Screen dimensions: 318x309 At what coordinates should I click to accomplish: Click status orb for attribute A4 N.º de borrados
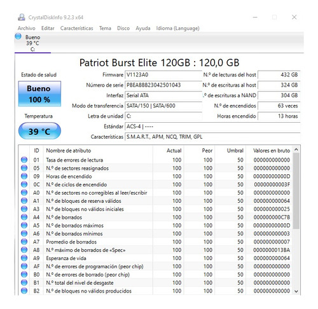tap(24, 217)
